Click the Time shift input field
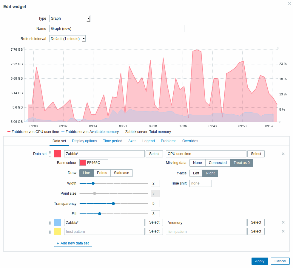The image size is (293, 268). (x=201, y=183)
